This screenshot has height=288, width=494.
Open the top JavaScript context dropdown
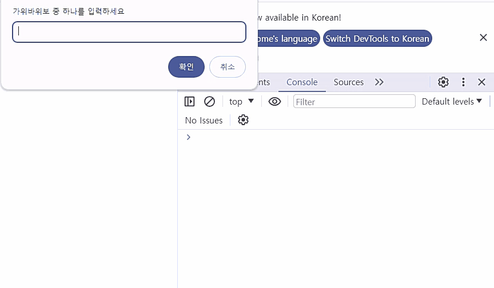(241, 101)
